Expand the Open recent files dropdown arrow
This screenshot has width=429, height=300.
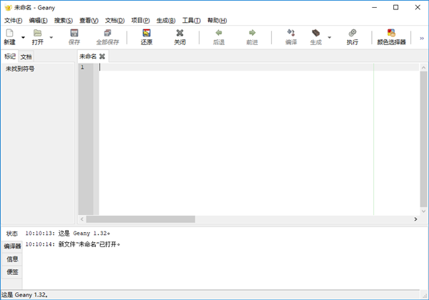[x=51, y=37]
